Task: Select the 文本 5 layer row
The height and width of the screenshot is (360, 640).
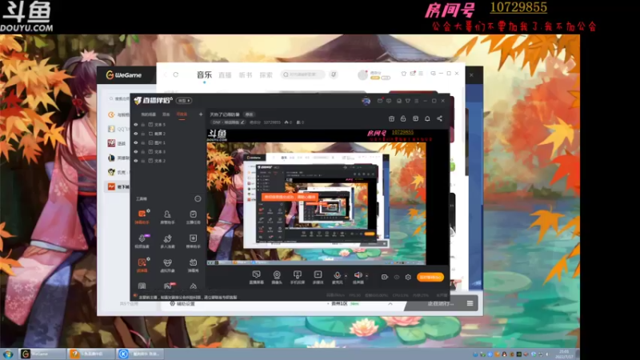Action: [168, 125]
